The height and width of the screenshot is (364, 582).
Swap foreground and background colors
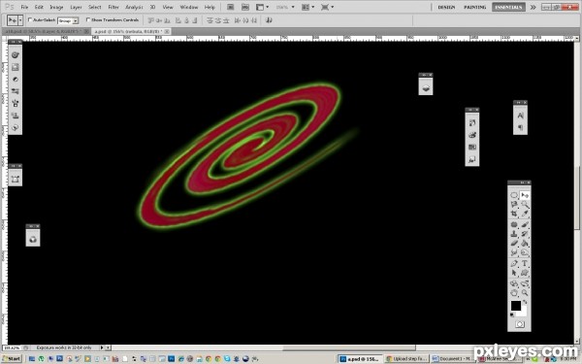(525, 302)
